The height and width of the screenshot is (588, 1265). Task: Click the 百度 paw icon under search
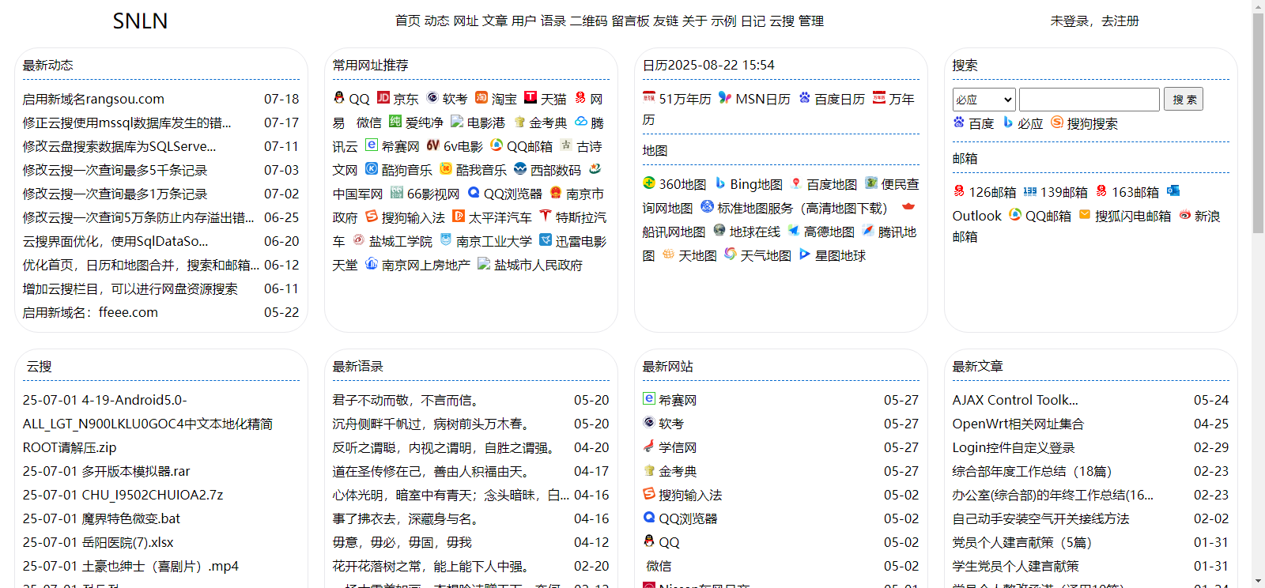pos(959,122)
